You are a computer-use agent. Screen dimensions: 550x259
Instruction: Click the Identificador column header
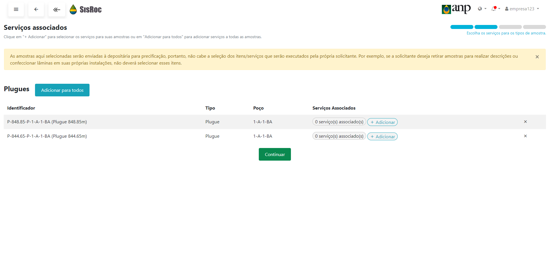[x=21, y=108]
